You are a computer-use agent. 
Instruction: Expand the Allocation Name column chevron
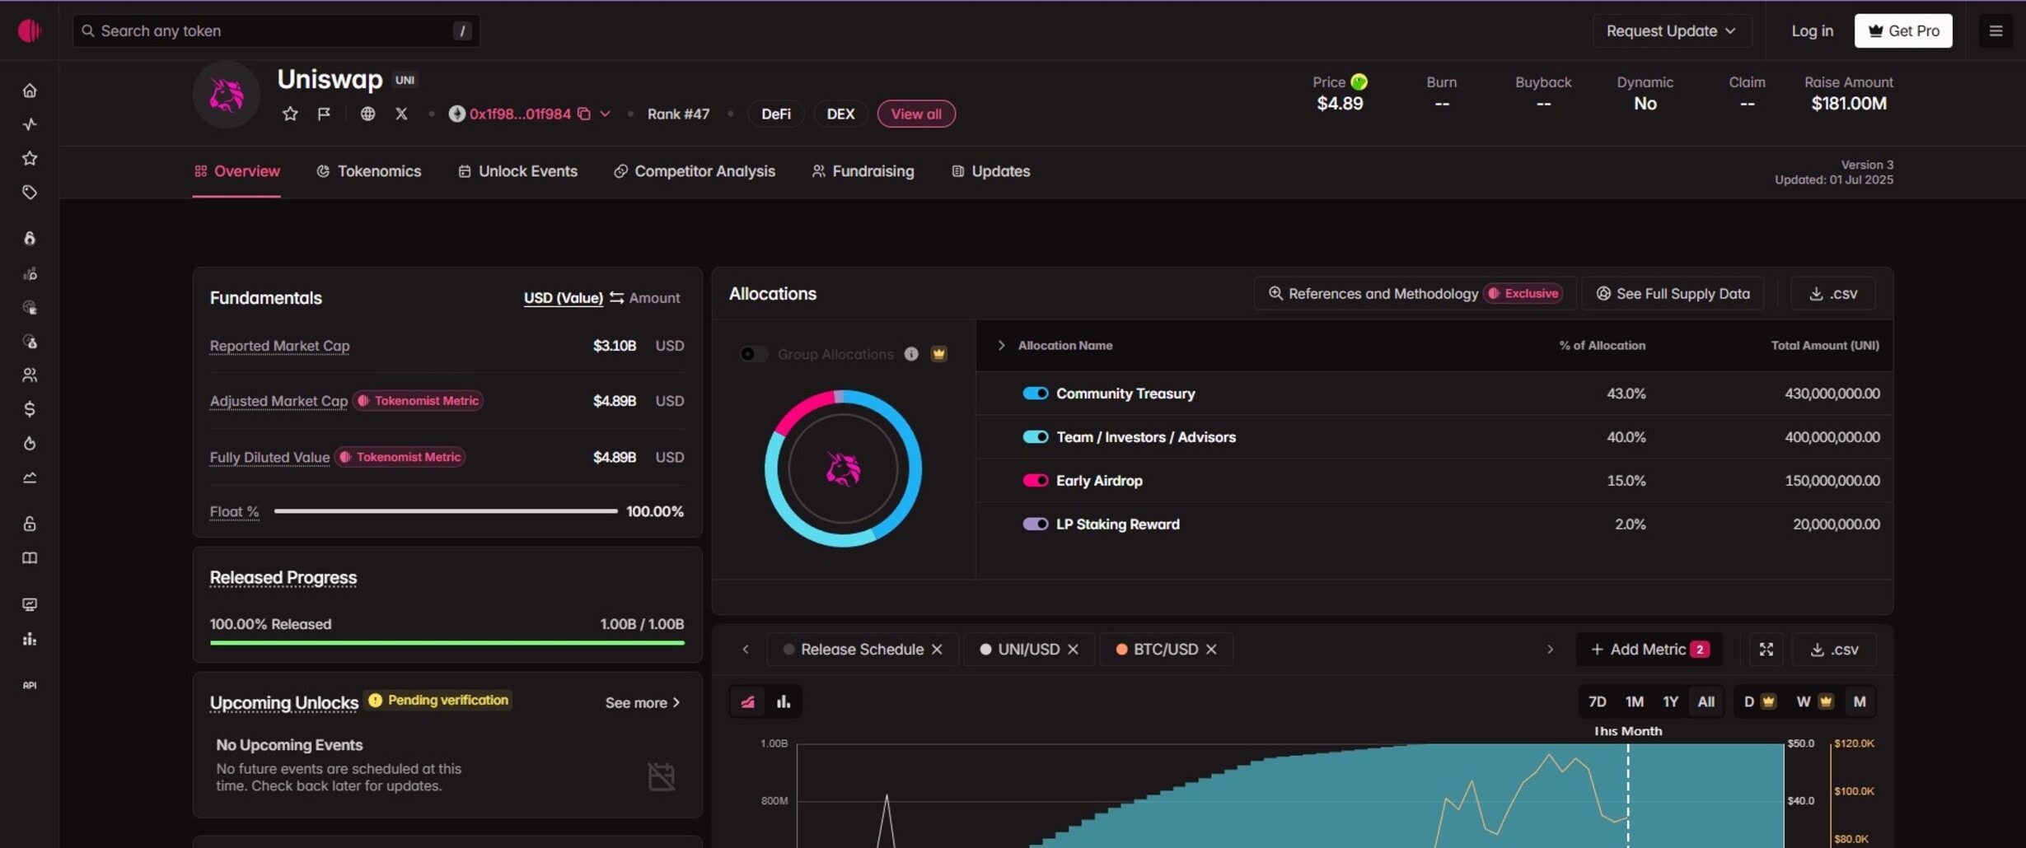click(1001, 346)
